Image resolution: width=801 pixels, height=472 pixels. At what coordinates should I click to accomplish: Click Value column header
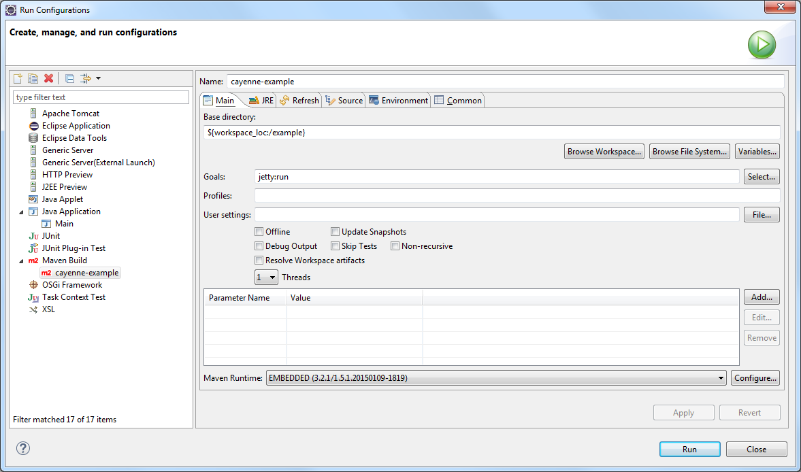click(355, 297)
